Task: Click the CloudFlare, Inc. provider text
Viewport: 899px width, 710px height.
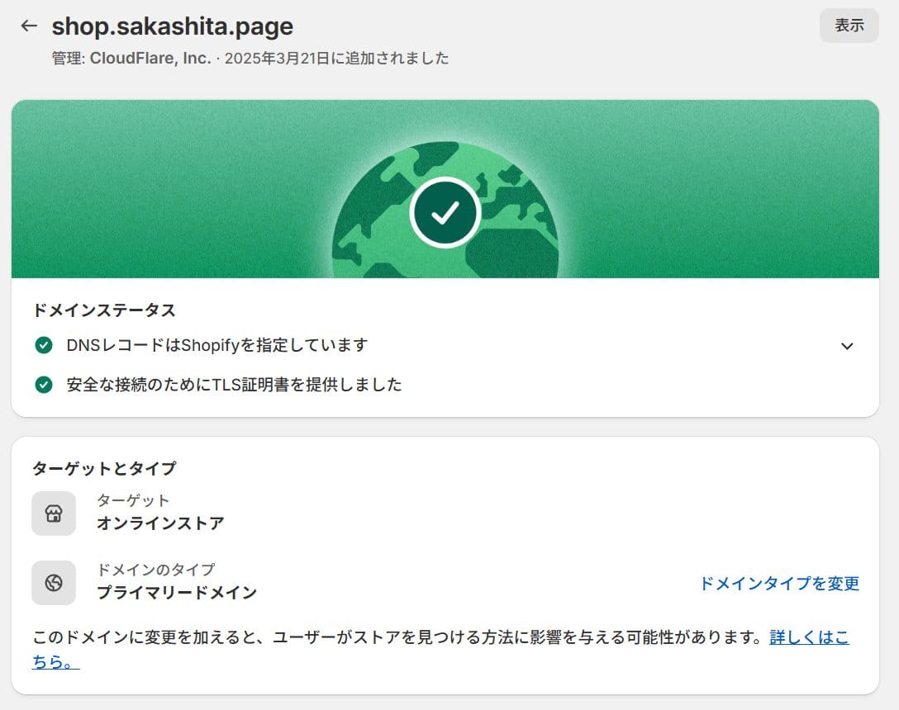Action: (x=150, y=59)
